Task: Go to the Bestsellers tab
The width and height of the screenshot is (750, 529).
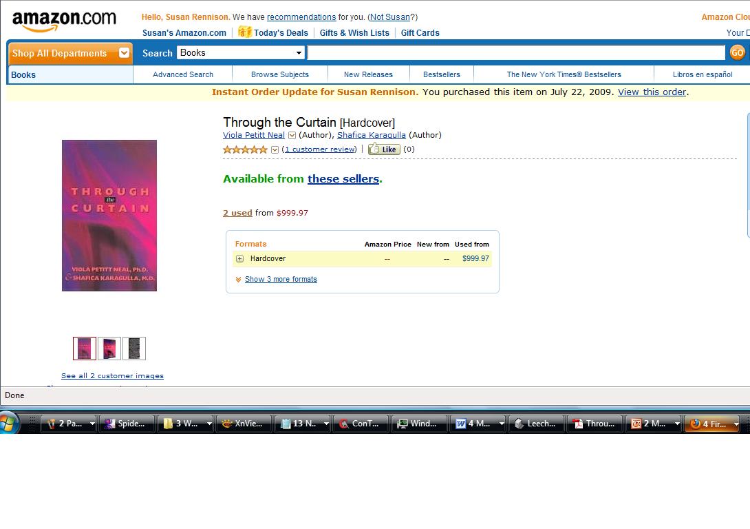Action: point(442,74)
